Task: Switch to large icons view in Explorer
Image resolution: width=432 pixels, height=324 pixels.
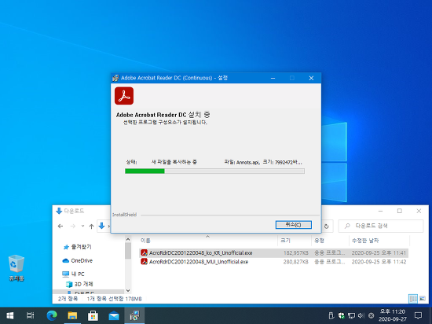Action: [x=422, y=299]
